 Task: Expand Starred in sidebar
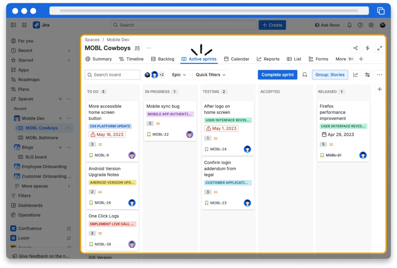69,60
